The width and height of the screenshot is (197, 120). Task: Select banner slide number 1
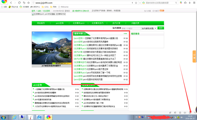coord(54,63)
